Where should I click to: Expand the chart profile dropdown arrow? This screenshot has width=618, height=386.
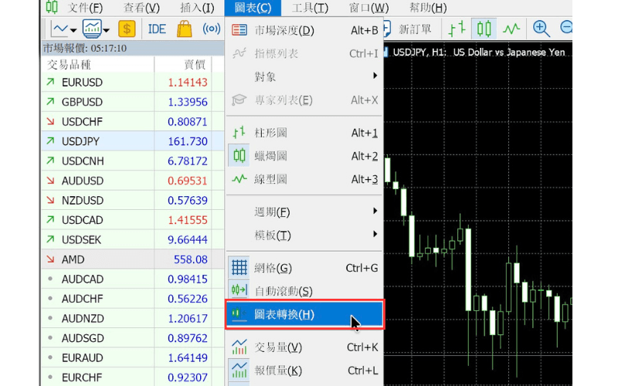(107, 29)
